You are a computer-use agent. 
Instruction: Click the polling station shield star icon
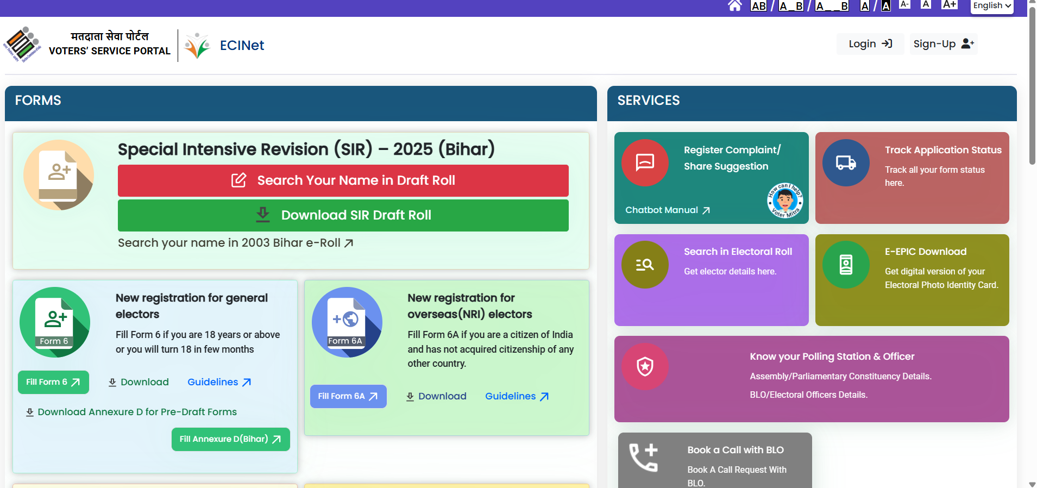(645, 366)
